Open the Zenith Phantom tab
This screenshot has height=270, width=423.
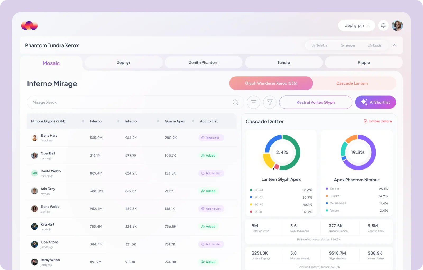pyautogui.click(x=204, y=63)
